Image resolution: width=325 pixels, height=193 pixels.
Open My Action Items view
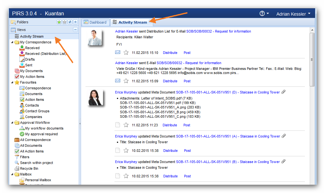(32, 77)
